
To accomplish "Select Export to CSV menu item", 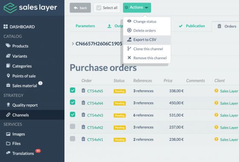I will coord(147,40).
